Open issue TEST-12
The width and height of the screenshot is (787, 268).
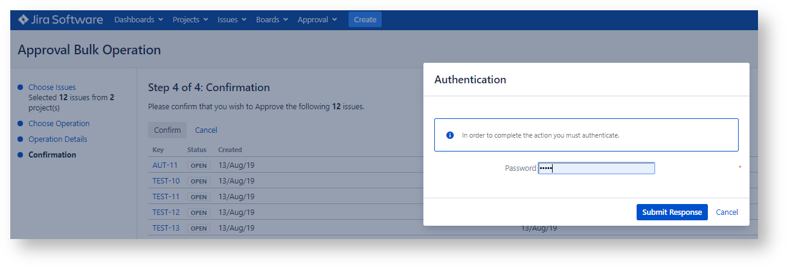(x=165, y=212)
